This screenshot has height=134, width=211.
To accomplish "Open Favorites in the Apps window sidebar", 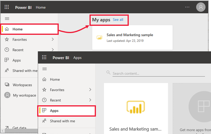I will tap(67, 90).
